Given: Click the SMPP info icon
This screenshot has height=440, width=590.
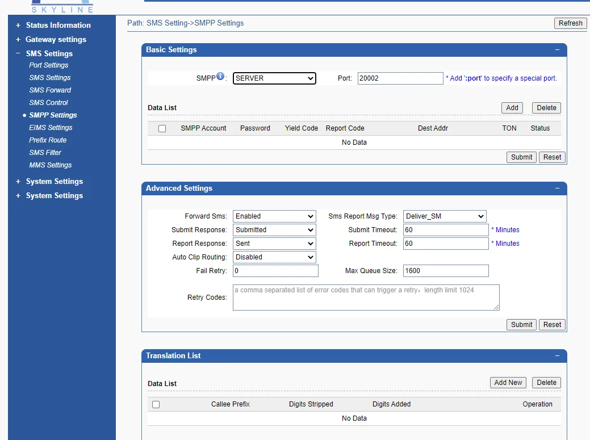Looking at the screenshot, I should click(x=221, y=77).
